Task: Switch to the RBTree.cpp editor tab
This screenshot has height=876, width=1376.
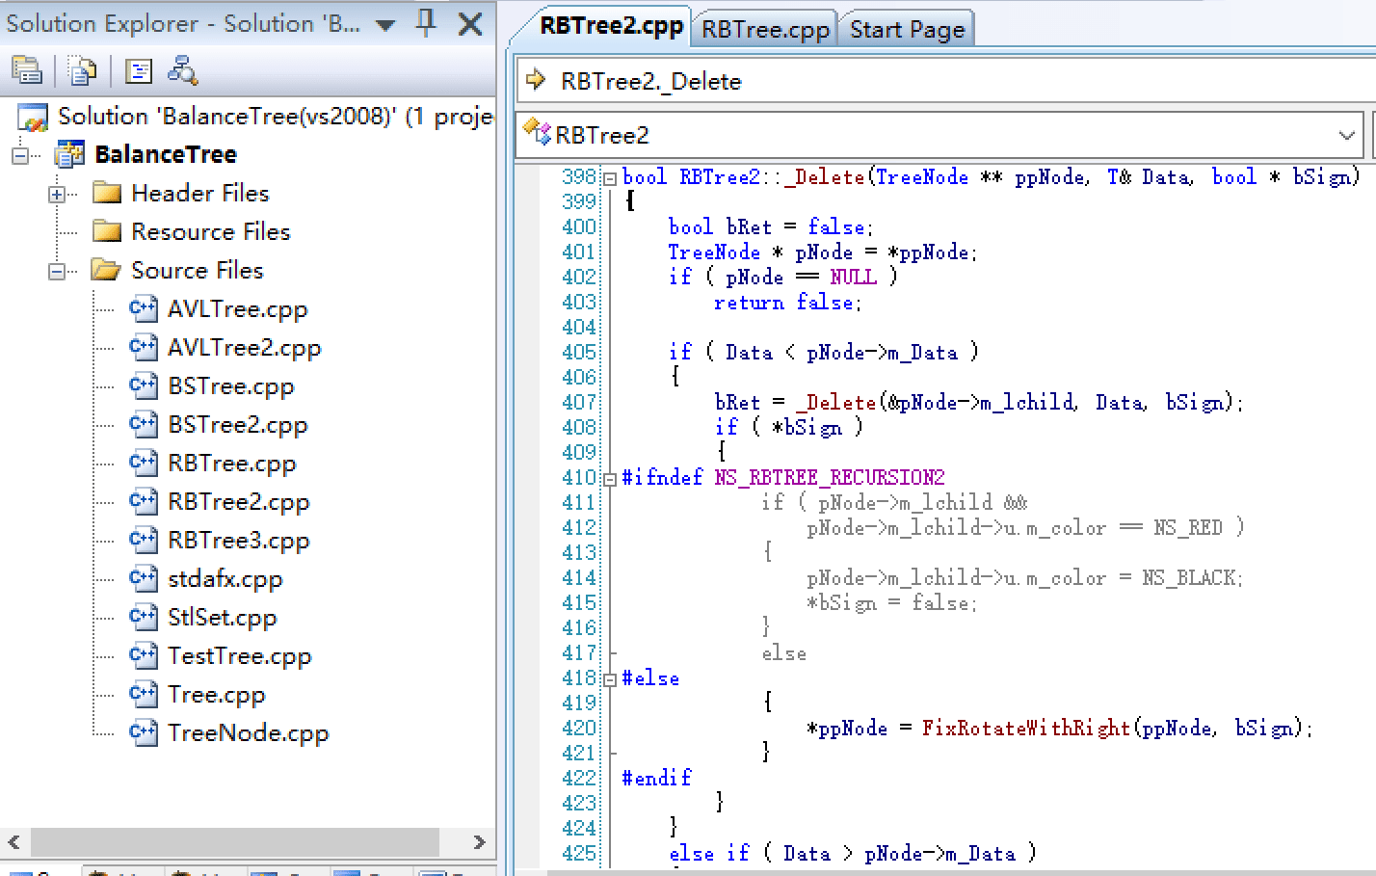Action: 765,30
